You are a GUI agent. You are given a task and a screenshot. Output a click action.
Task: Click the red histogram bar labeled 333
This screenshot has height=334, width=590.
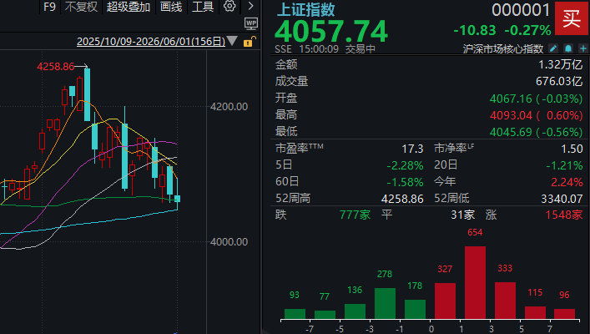[x=505, y=301]
